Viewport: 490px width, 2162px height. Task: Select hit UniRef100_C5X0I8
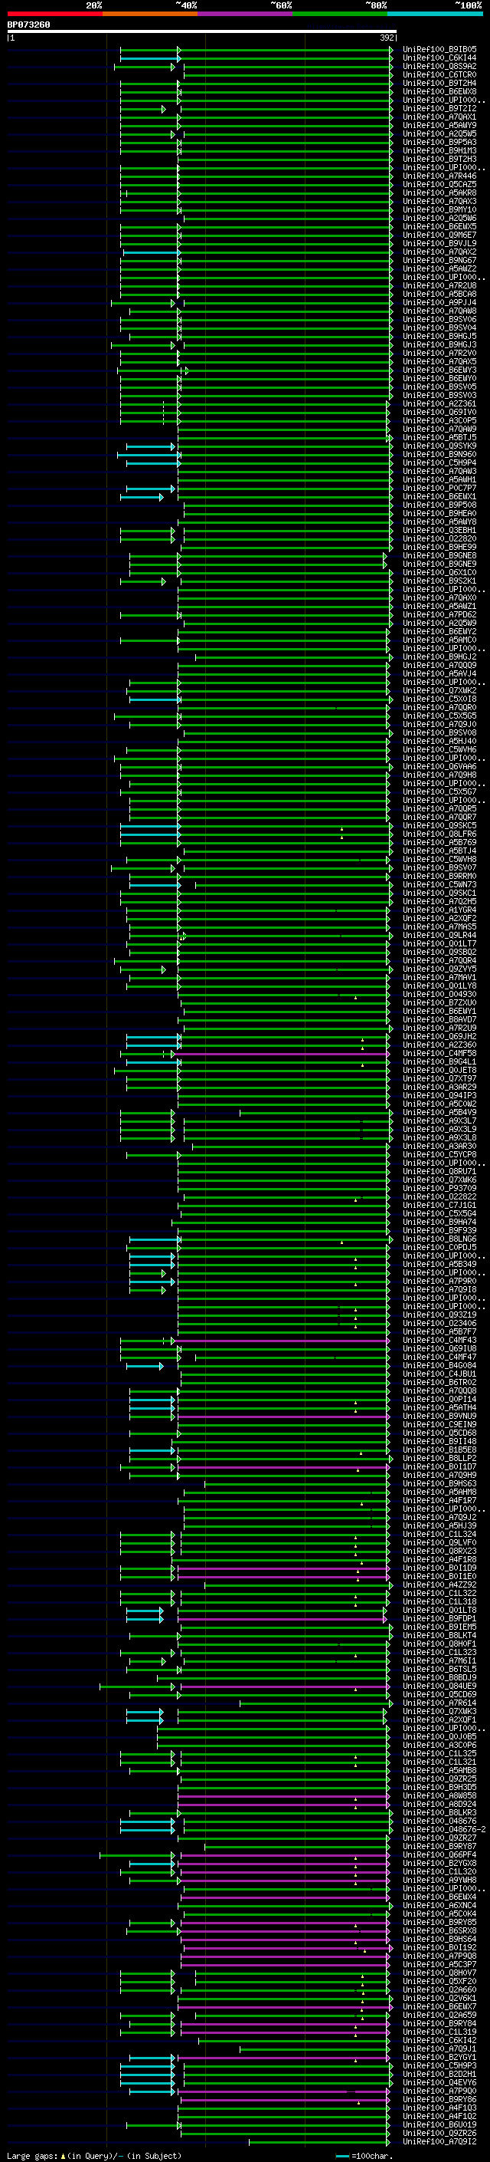(439, 699)
